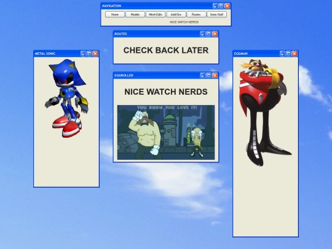Click the ROUTES window title bar
Viewport: 332px width, 249px height.
[166, 34]
